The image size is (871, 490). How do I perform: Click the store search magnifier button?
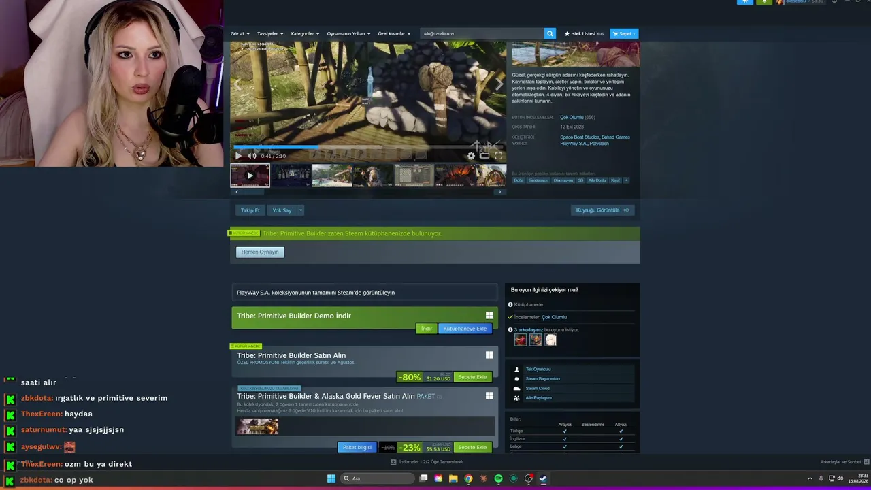coord(550,33)
